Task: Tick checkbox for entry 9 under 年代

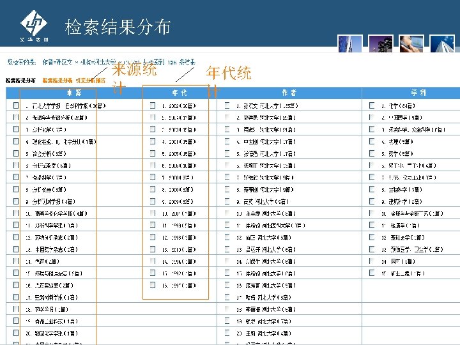Action: click(x=153, y=201)
